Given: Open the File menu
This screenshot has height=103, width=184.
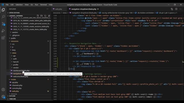Looking at the screenshot, I should tap(7, 5).
